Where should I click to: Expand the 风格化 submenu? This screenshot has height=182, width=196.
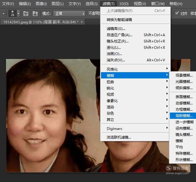pyautogui.click(x=136, y=69)
